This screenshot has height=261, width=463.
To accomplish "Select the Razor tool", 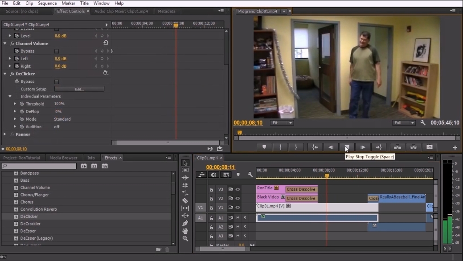I will point(185,200).
